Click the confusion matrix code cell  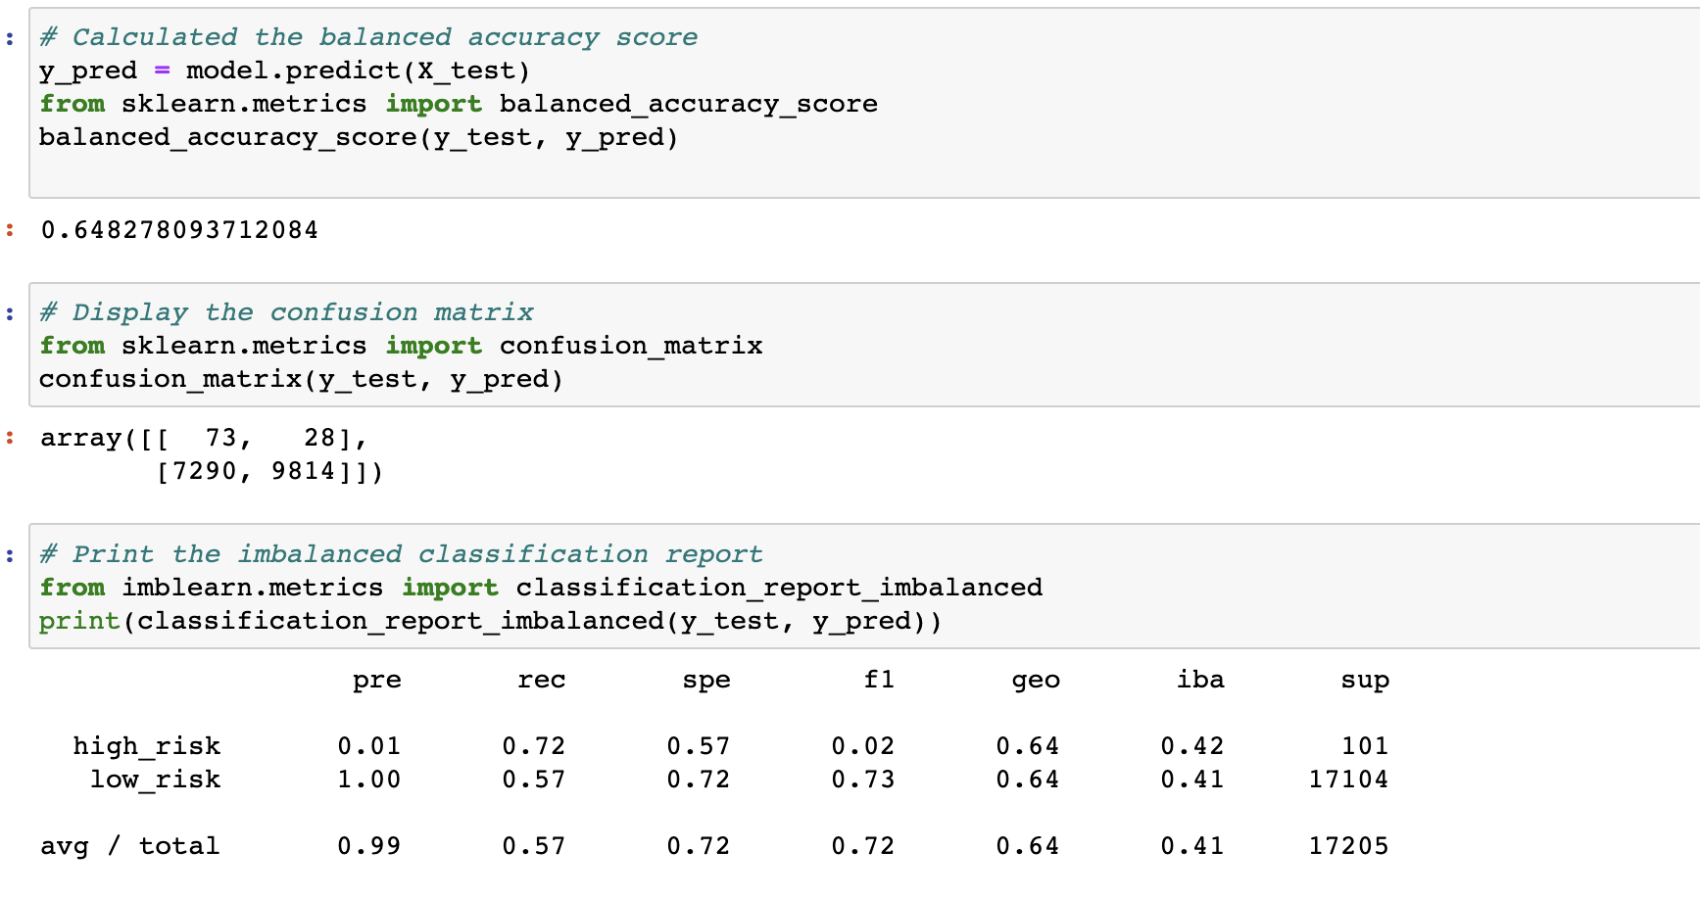(x=864, y=345)
